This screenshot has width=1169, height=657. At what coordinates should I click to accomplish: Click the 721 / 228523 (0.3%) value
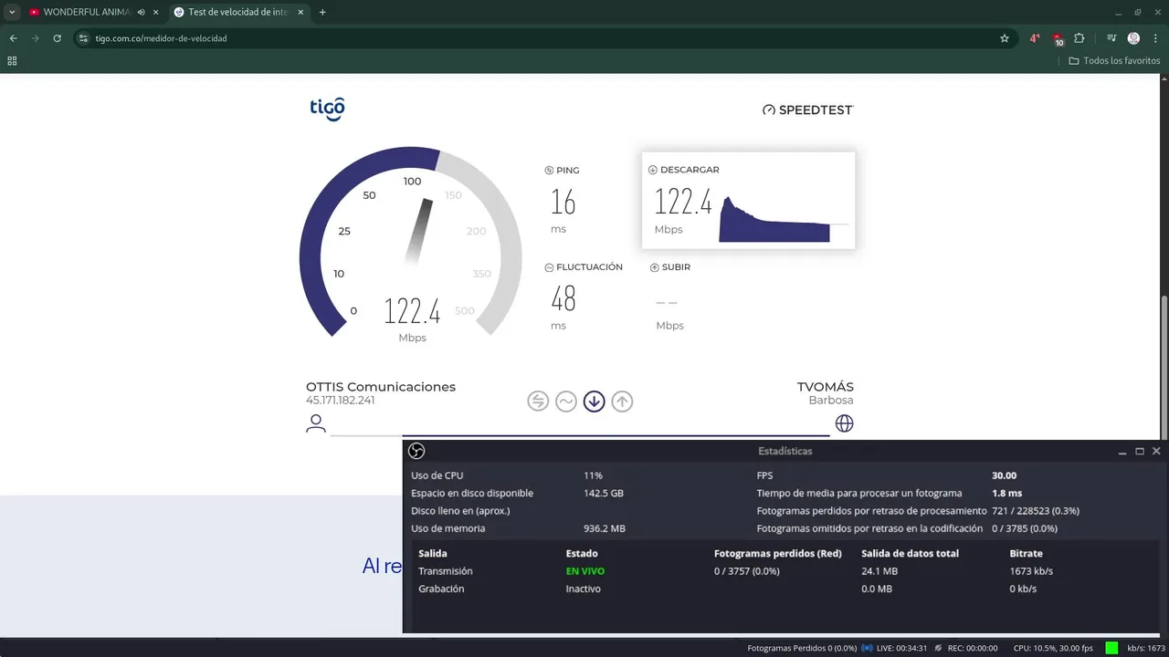pos(1036,511)
